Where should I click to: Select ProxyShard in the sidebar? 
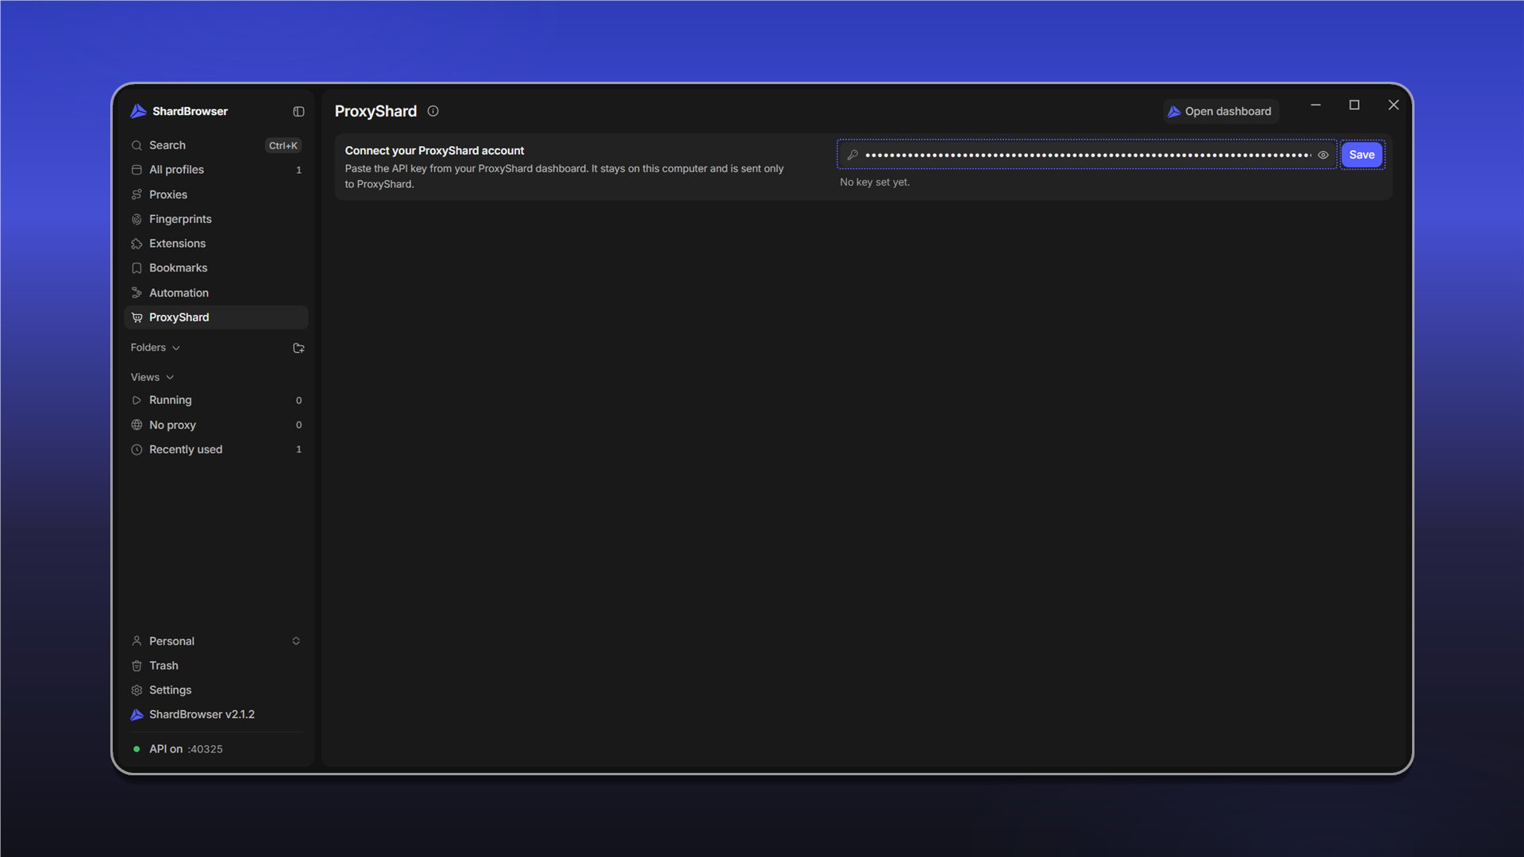216,317
